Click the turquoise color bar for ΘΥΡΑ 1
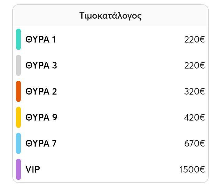The width and height of the screenshot is (221, 190). click(18, 39)
